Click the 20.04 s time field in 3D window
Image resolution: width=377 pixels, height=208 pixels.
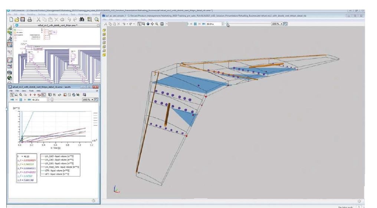click(213, 24)
